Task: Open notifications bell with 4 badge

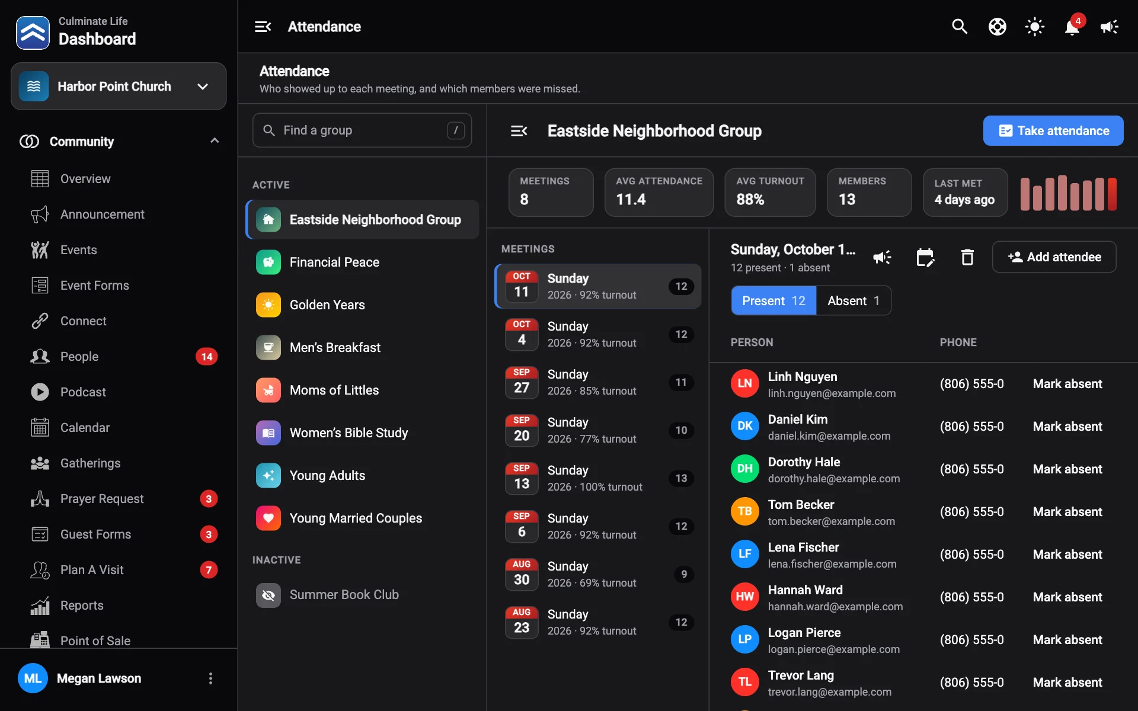Action: coord(1072,27)
